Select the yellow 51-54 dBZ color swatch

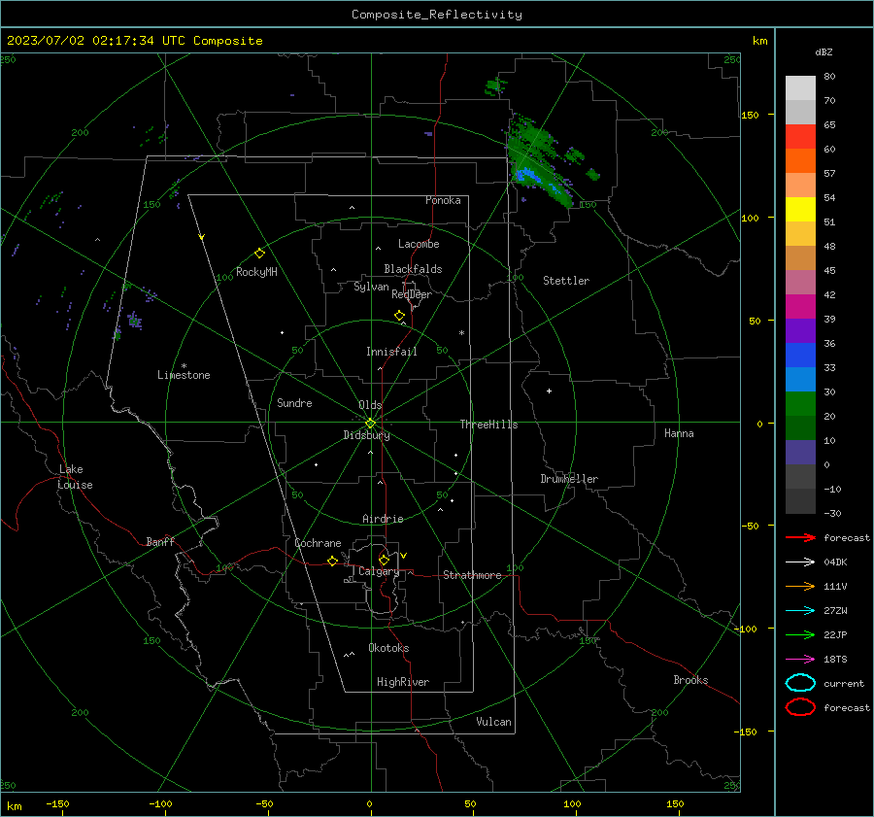tap(800, 210)
